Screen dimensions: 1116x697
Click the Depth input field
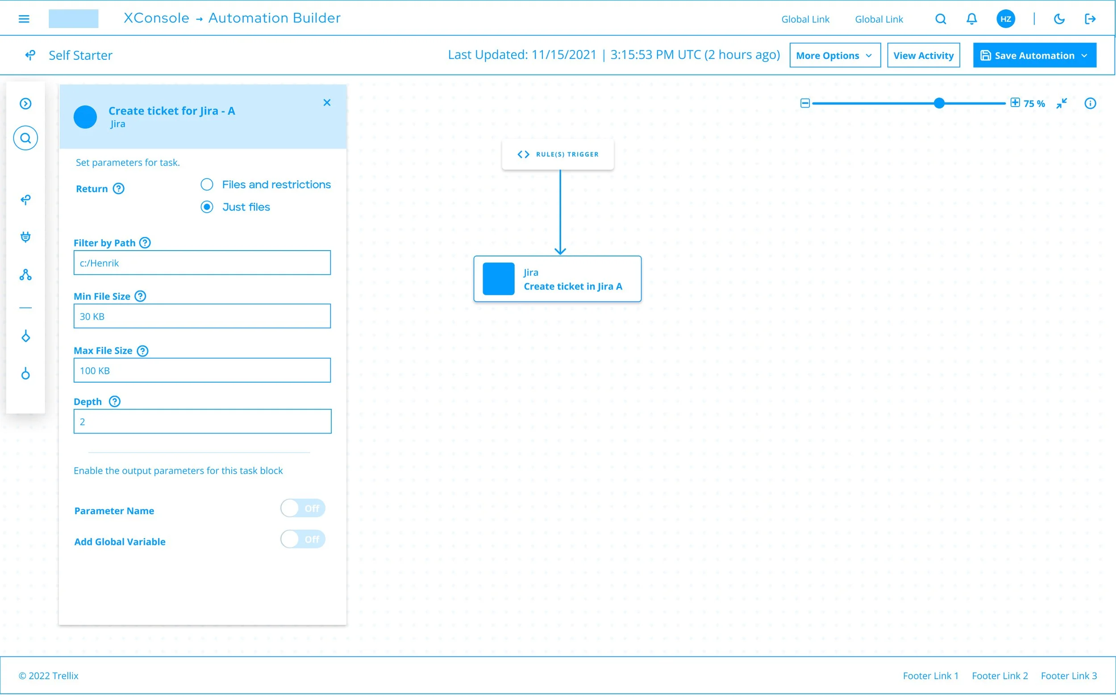(202, 421)
